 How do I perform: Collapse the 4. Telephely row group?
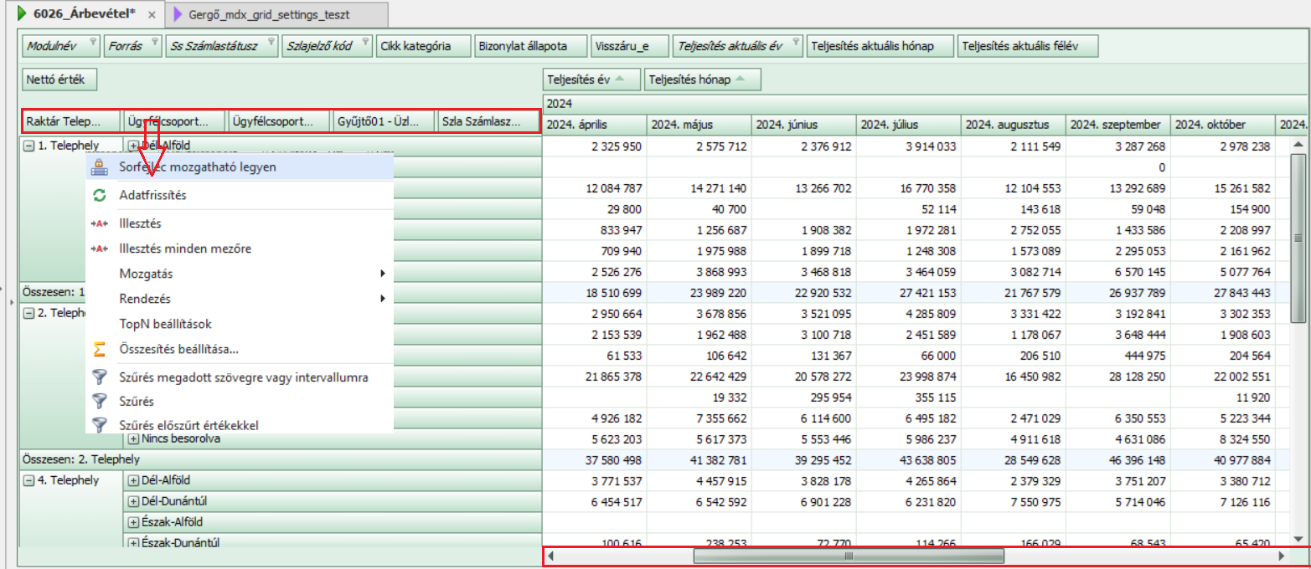28,480
